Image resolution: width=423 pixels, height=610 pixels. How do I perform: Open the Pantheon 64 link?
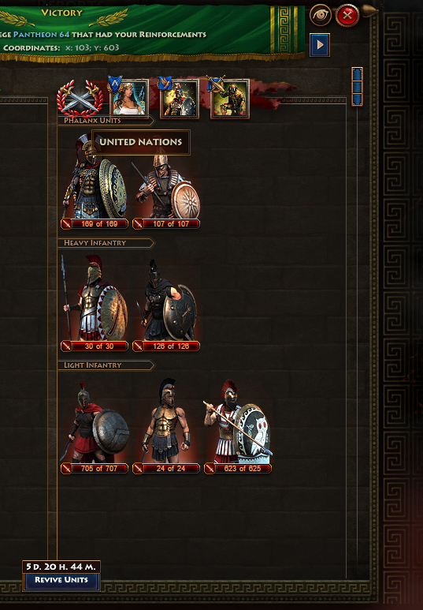(41, 34)
